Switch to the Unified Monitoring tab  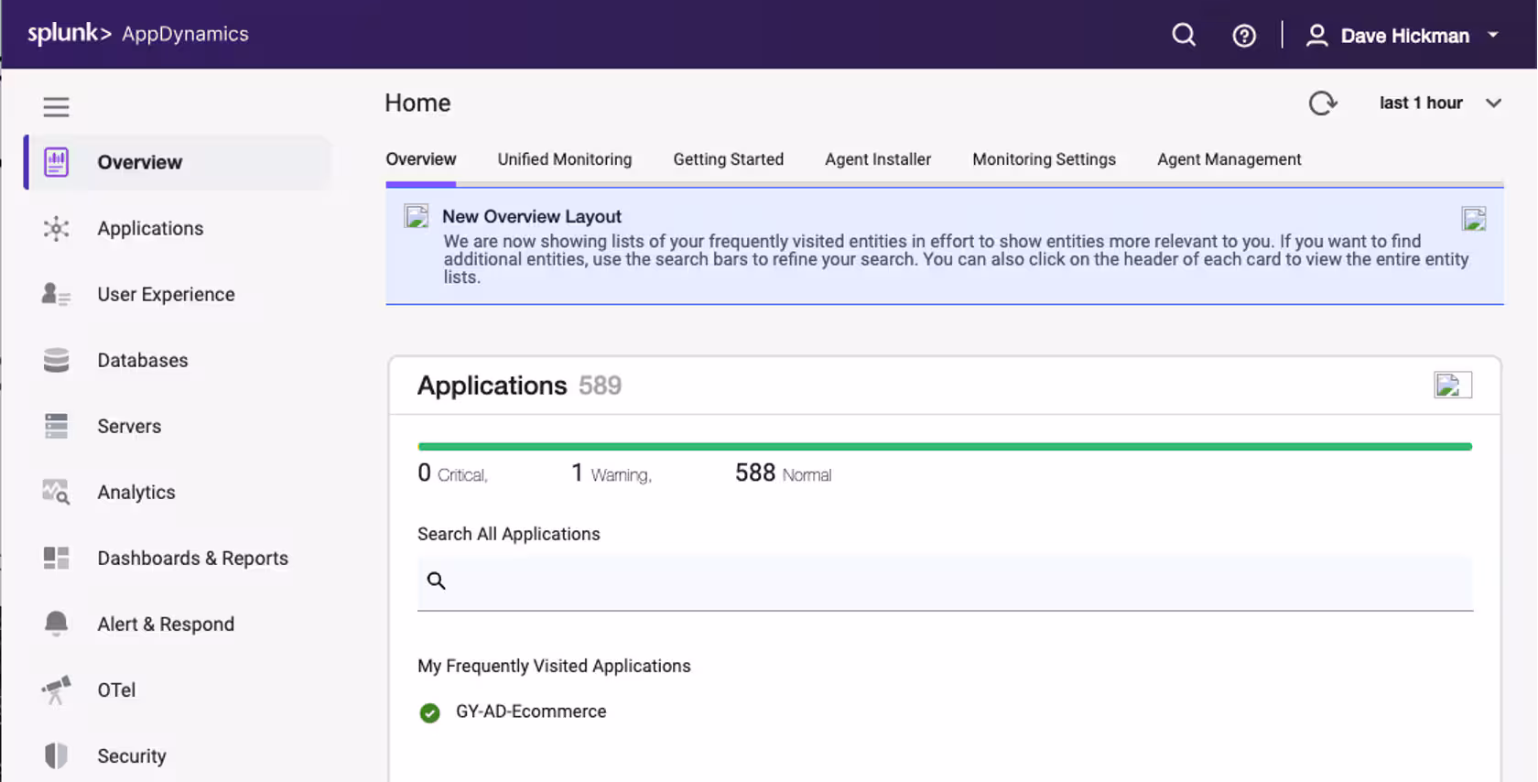[x=564, y=159]
